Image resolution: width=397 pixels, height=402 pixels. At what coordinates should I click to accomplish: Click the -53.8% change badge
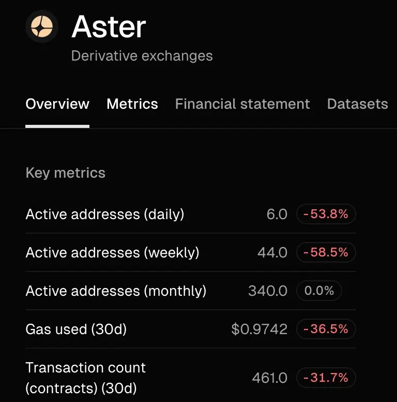(x=326, y=214)
